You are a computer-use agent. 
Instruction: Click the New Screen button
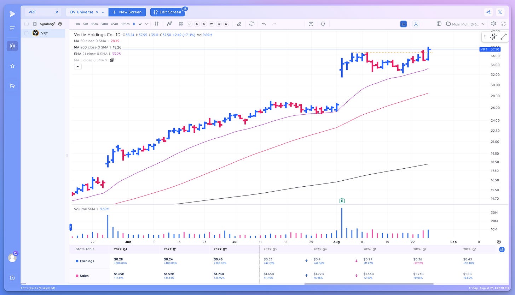[127, 12]
